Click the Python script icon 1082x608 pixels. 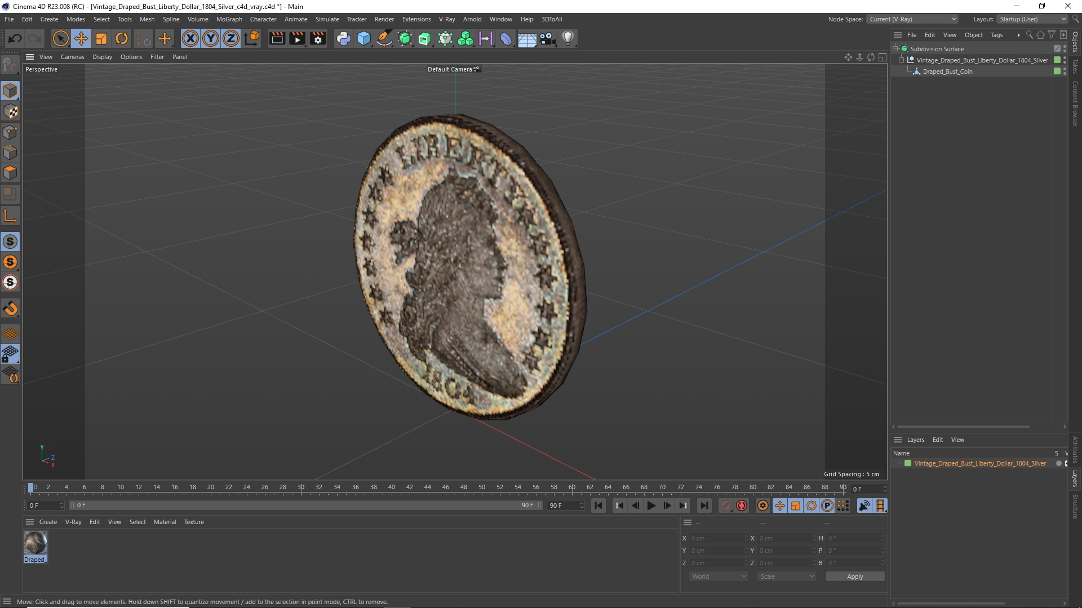coord(343,38)
